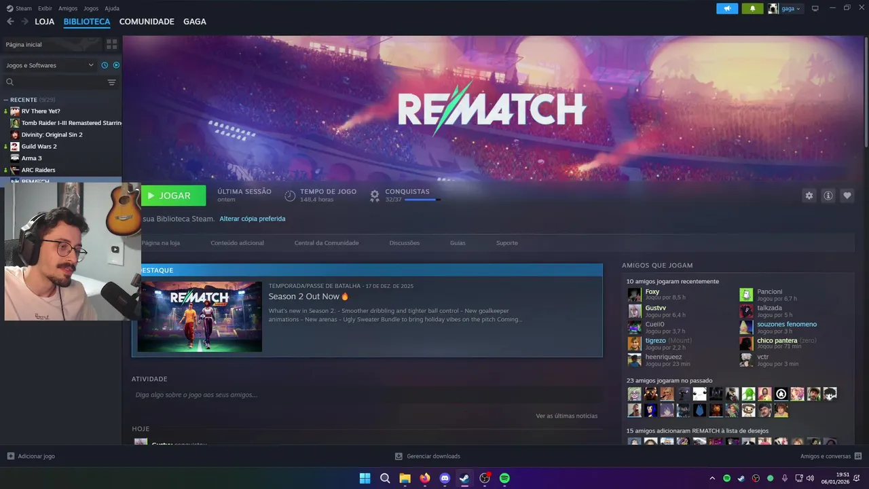Viewport: 869px width, 489px height.
Task: Open the green notifications bell
Action: point(752,9)
